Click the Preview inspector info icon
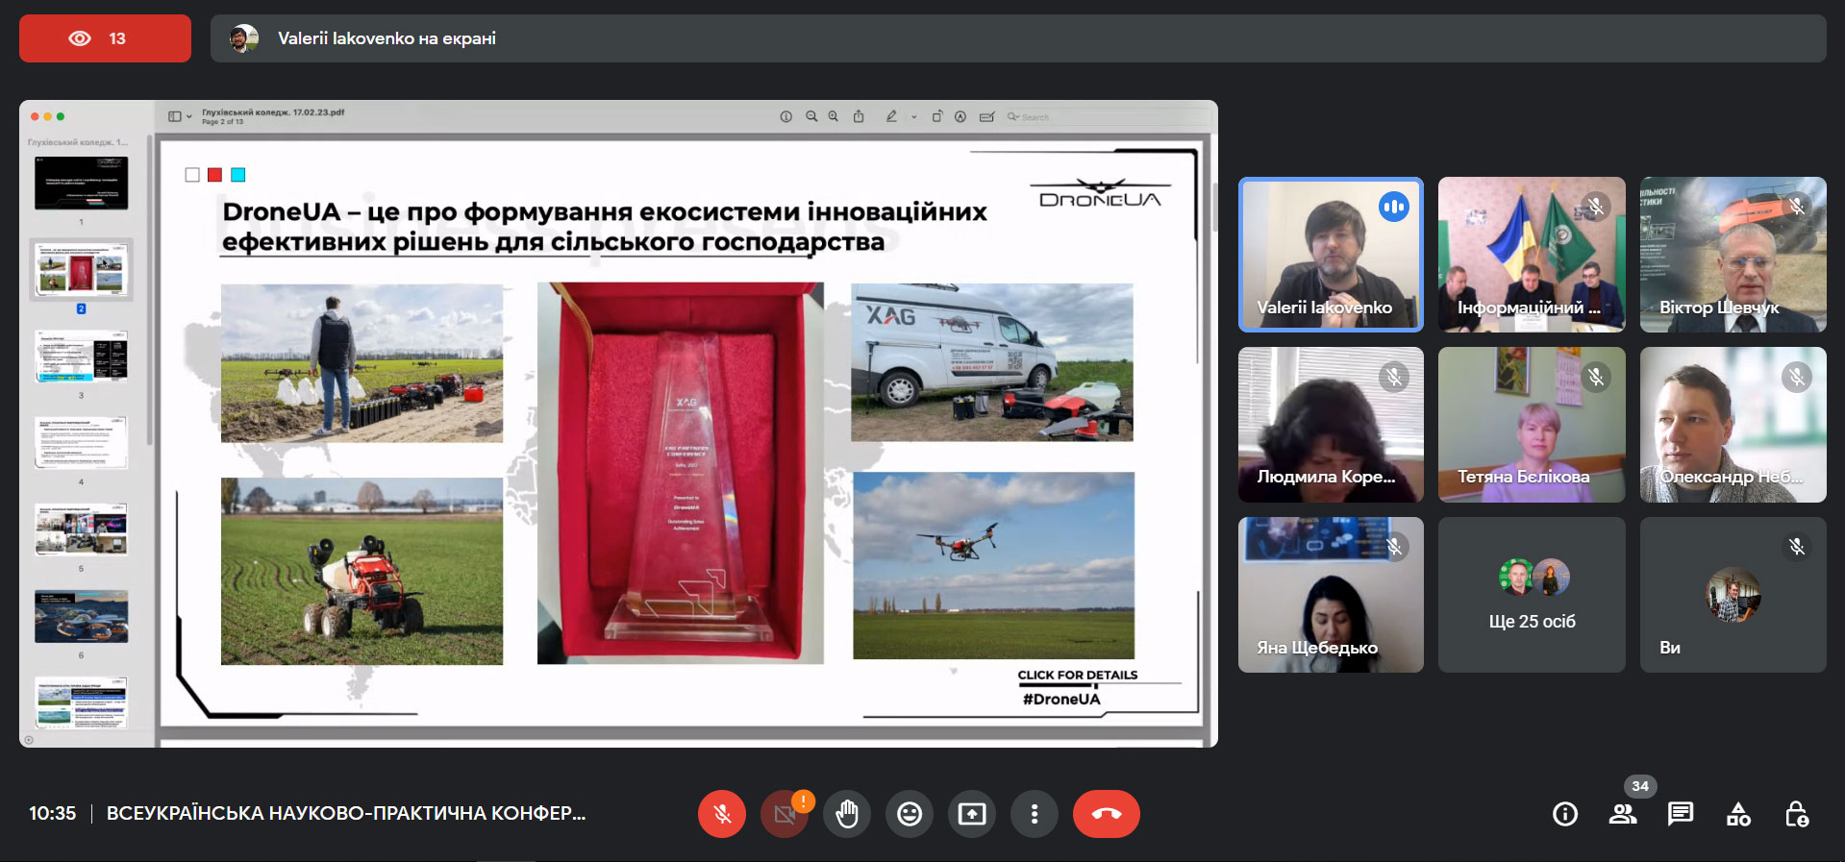The height and width of the screenshot is (862, 1845). point(785,116)
